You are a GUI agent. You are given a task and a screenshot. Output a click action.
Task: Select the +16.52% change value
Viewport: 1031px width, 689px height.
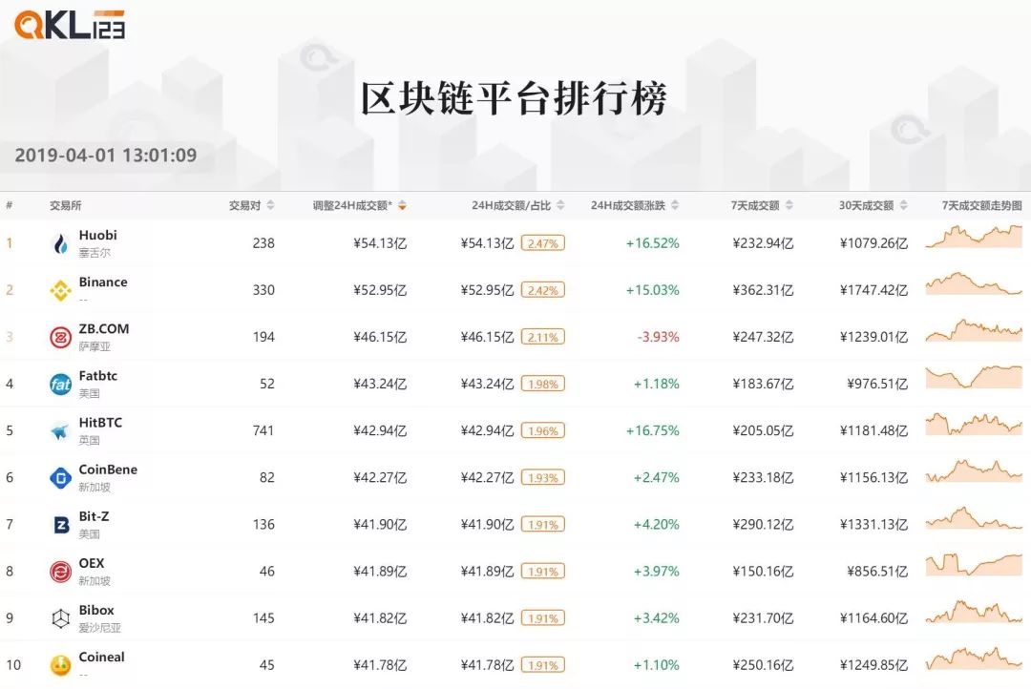652,243
